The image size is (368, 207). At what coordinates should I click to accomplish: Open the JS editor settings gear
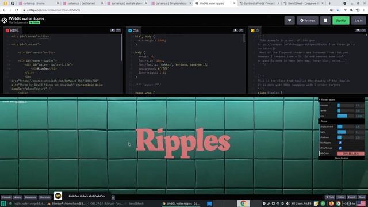[x=358, y=30]
